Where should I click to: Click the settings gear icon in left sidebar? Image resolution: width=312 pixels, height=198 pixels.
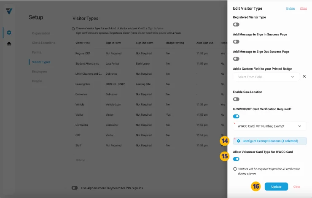click(x=9, y=33)
